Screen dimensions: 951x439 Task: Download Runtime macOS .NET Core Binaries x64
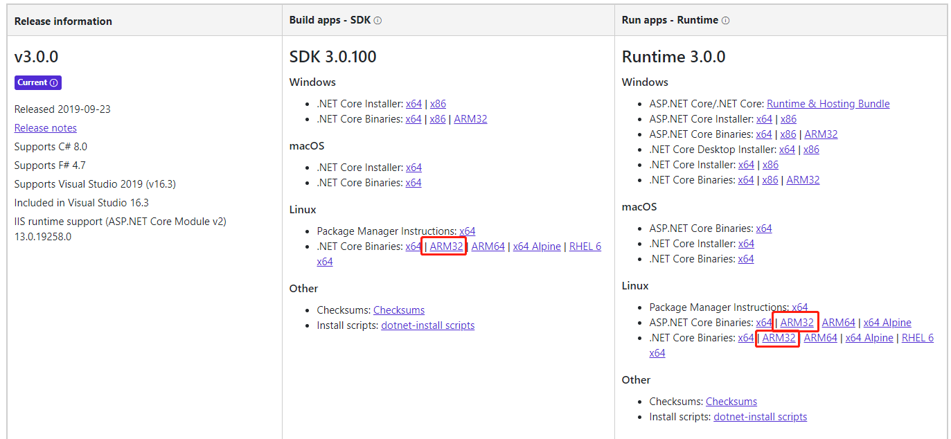point(746,259)
